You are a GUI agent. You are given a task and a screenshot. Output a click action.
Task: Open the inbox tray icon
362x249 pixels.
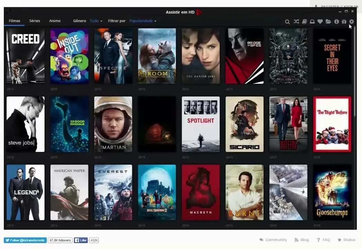click(x=312, y=21)
